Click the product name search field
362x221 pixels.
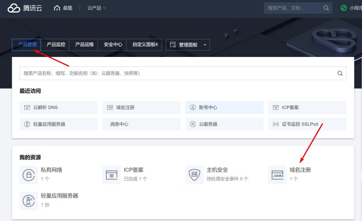click(x=176, y=73)
